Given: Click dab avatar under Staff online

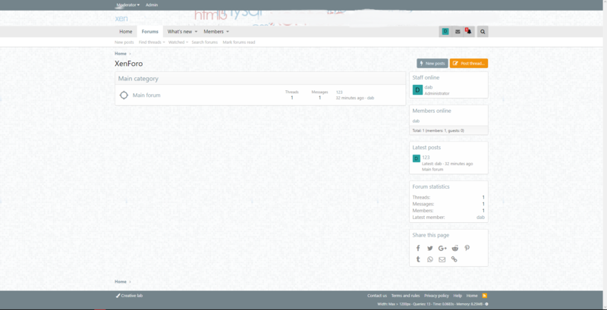Looking at the screenshot, I should pos(417,90).
